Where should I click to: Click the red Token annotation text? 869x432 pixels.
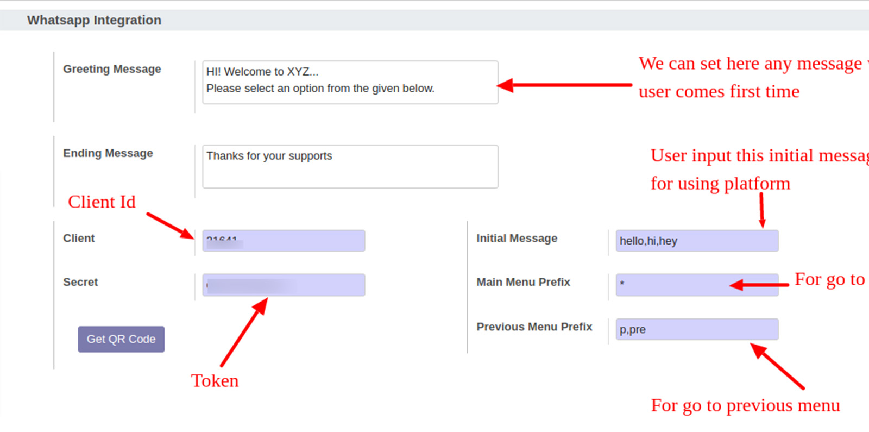coord(215,380)
